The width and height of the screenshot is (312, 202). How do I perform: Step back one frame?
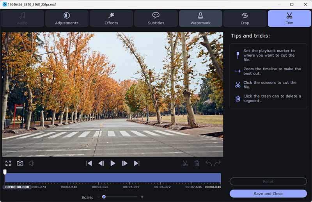pos(101,163)
